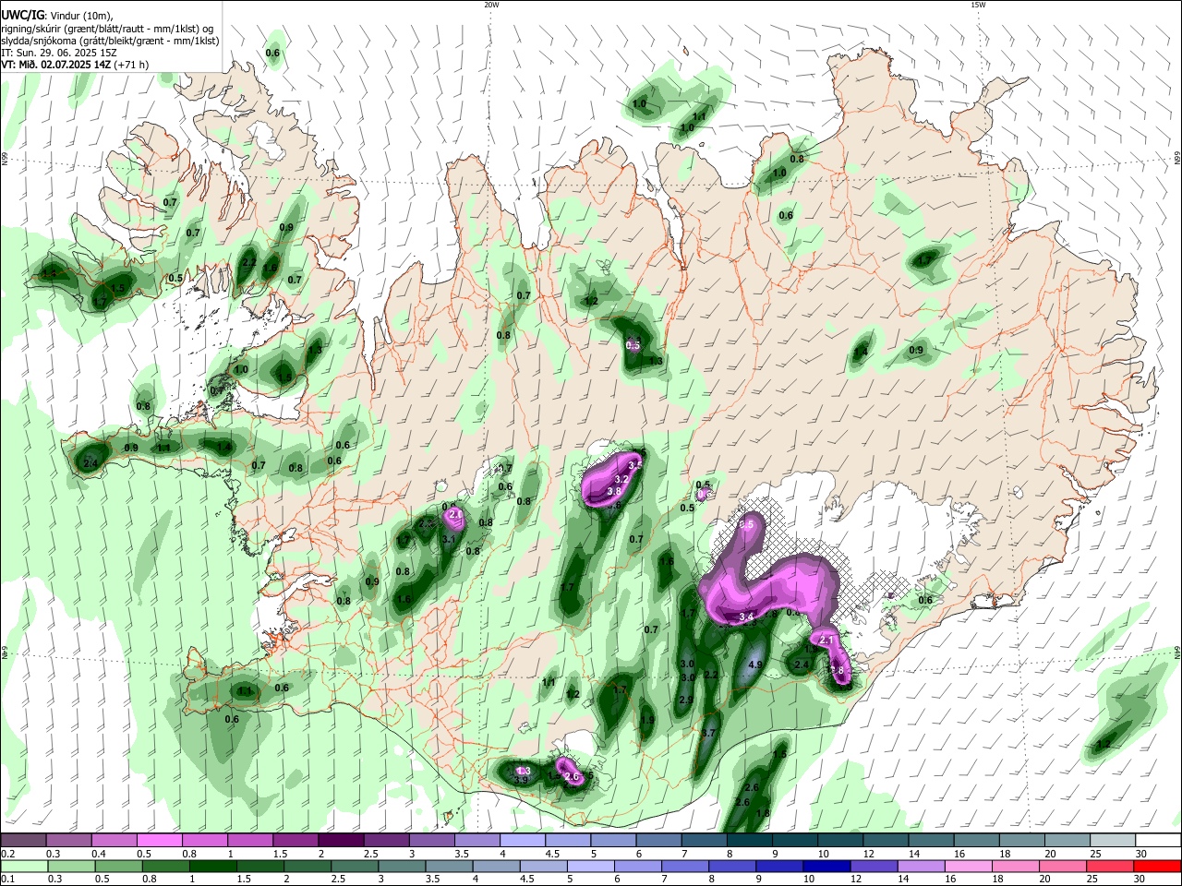Click upper legend swatch between 16 and 18
The image size is (1182, 886).
click(977, 841)
